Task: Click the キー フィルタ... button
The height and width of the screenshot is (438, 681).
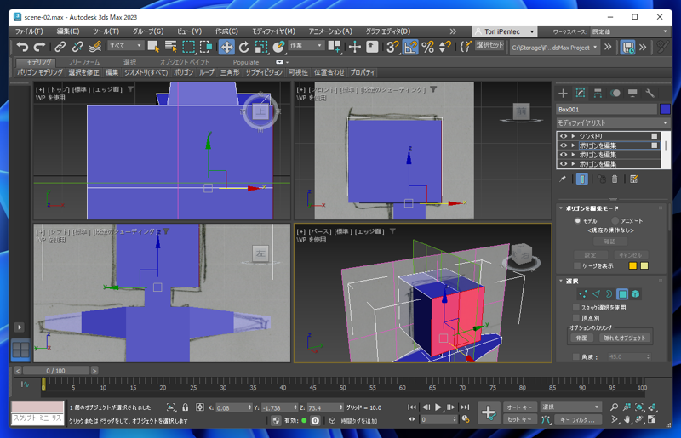Action: click(577, 419)
